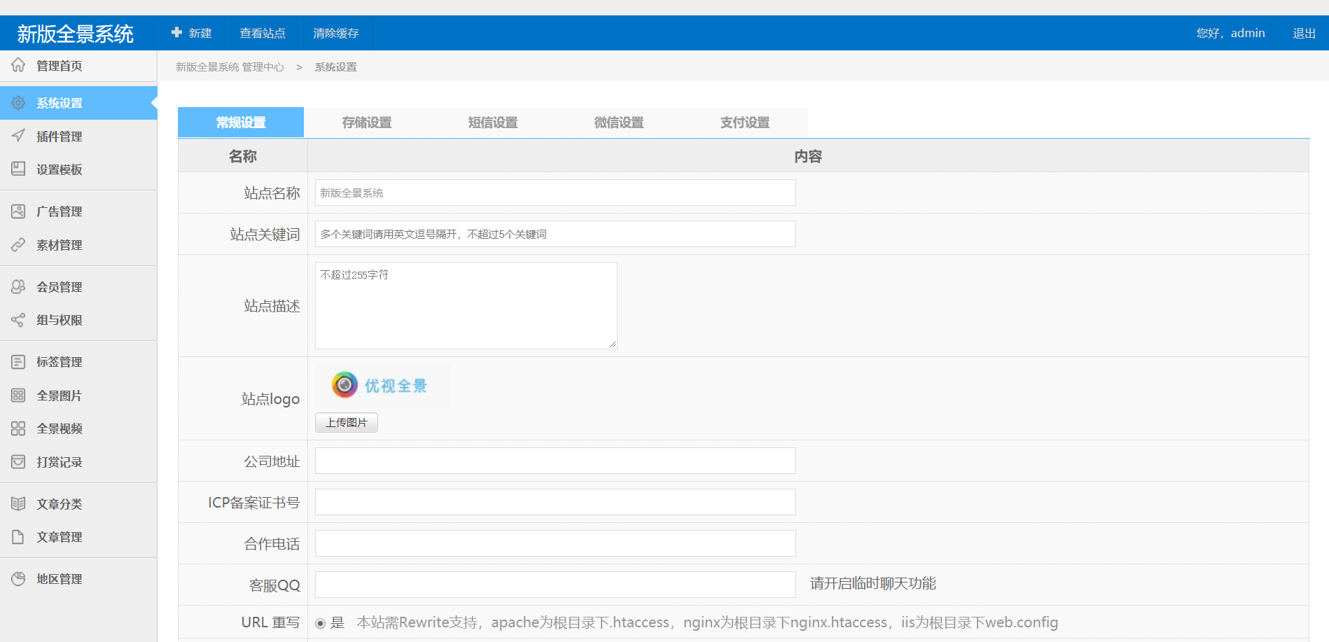Click the 优视全景 site logo image
The image size is (1329, 642).
[x=381, y=386]
